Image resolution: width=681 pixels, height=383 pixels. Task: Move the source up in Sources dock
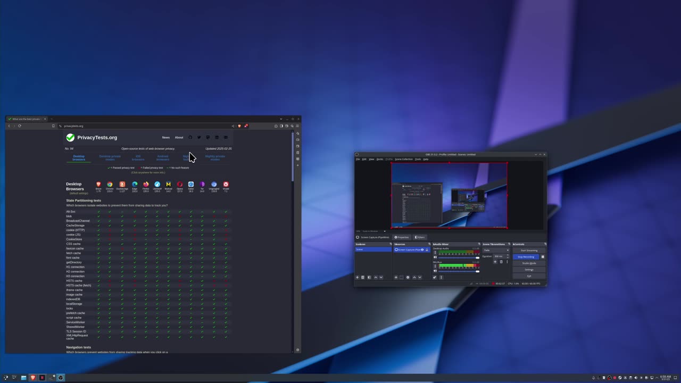(414, 277)
